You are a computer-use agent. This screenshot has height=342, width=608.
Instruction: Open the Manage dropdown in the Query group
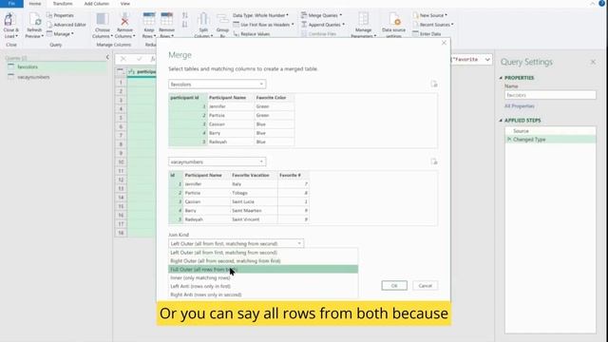60,34
